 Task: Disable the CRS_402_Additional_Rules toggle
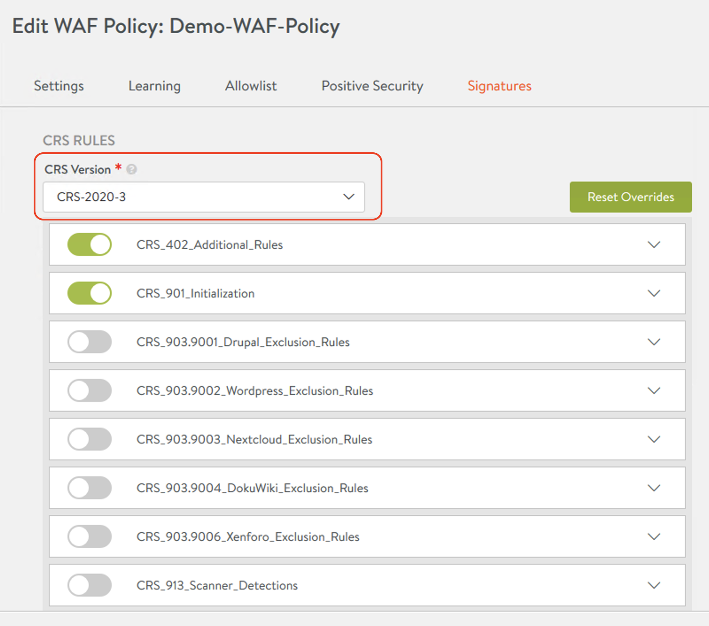(x=90, y=244)
